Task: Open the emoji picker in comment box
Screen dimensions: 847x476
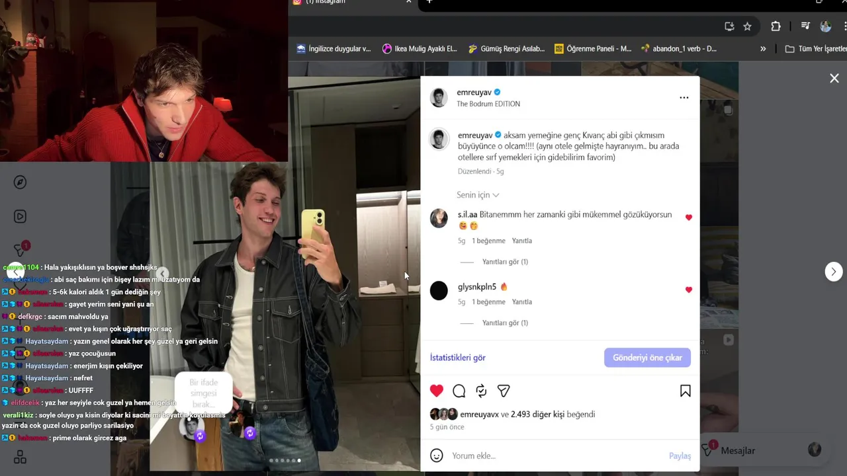Action: tap(437, 456)
